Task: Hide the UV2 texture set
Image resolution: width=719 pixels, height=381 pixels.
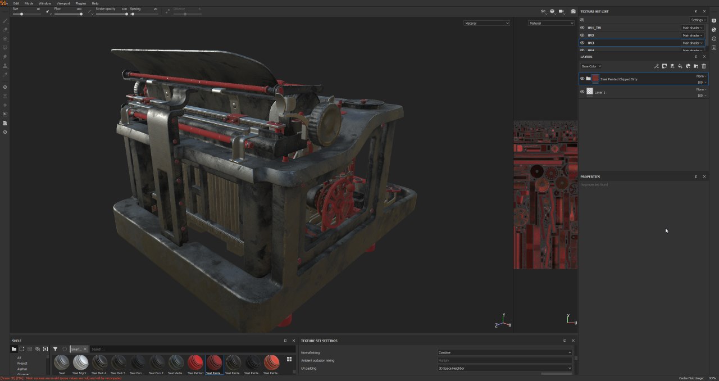Action: [x=582, y=35]
